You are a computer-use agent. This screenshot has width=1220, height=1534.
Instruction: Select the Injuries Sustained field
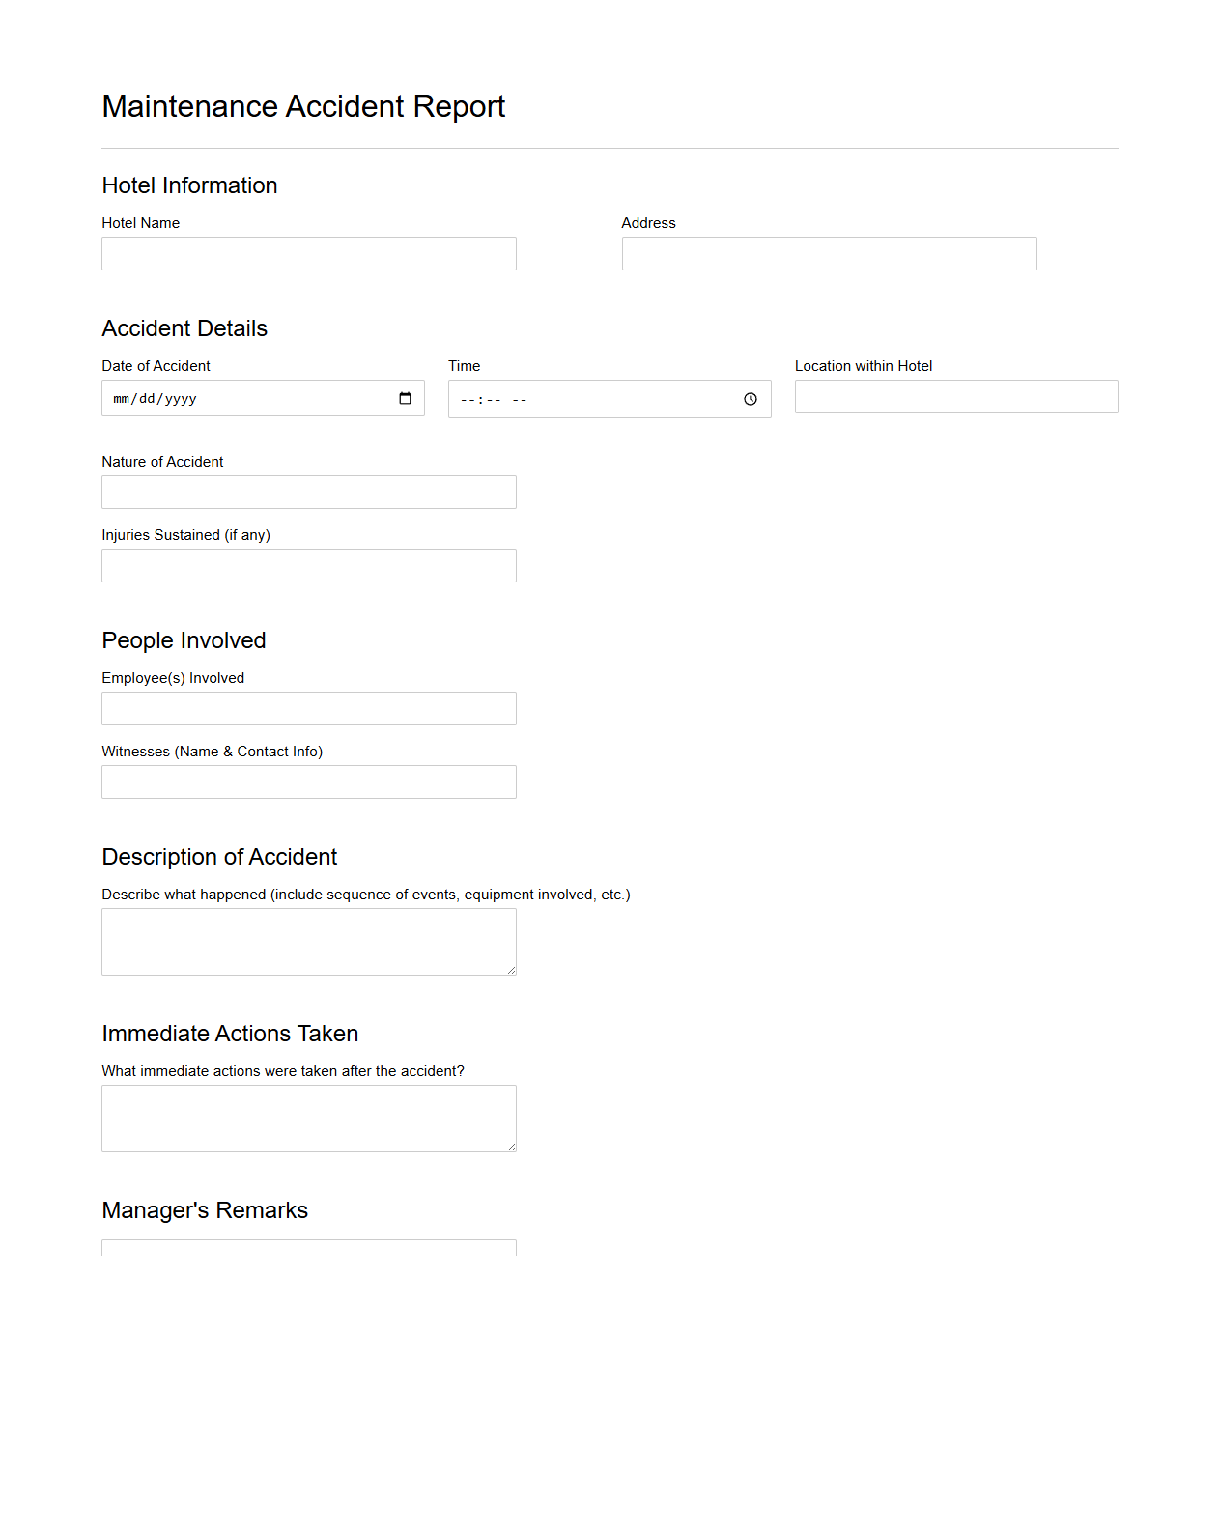pos(308,565)
